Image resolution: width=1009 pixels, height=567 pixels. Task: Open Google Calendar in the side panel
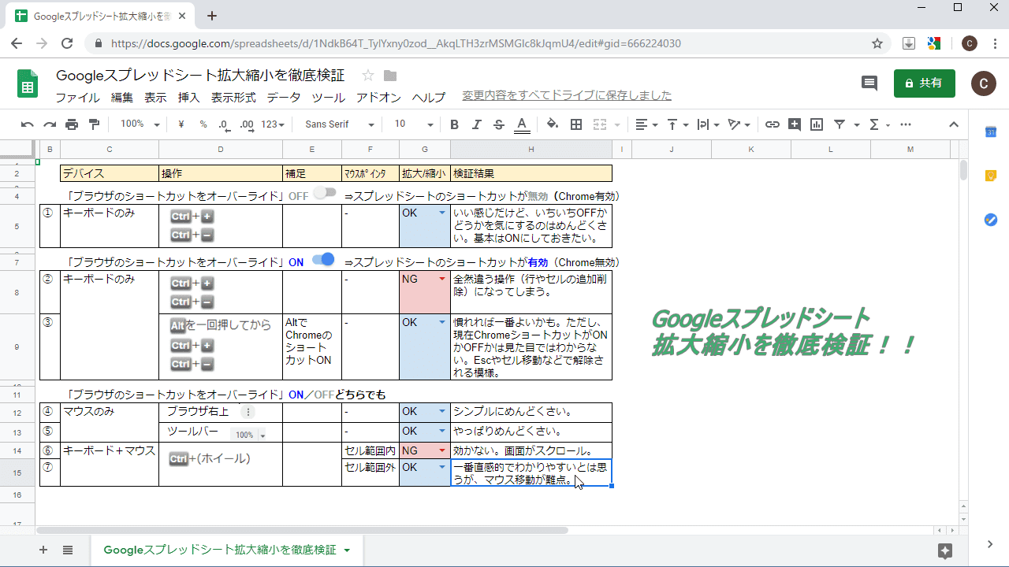(991, 132)
